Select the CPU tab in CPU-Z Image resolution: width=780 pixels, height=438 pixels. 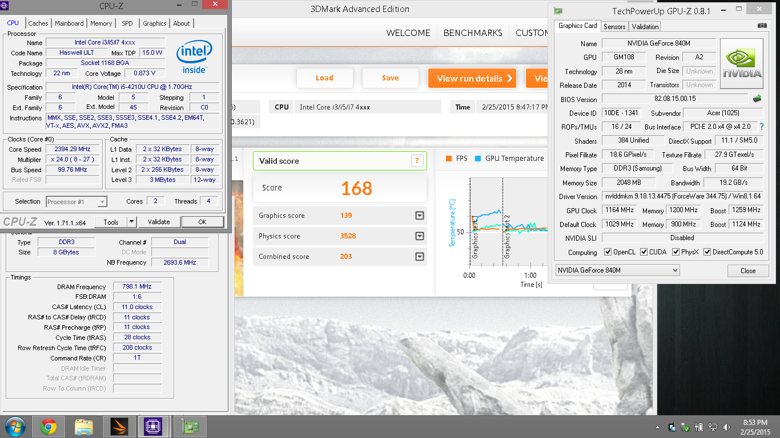[13, 23]
